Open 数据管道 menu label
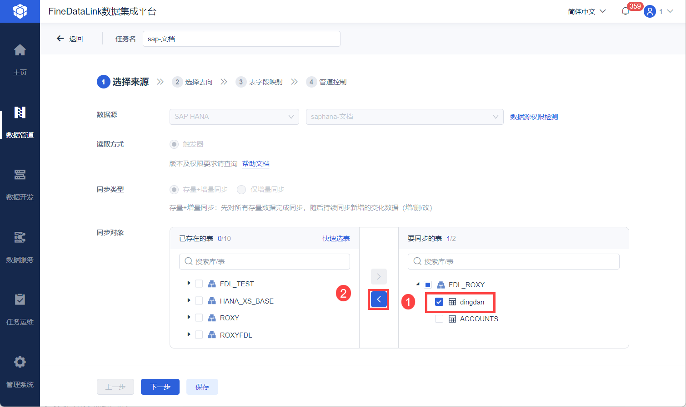 coord(20,135)
